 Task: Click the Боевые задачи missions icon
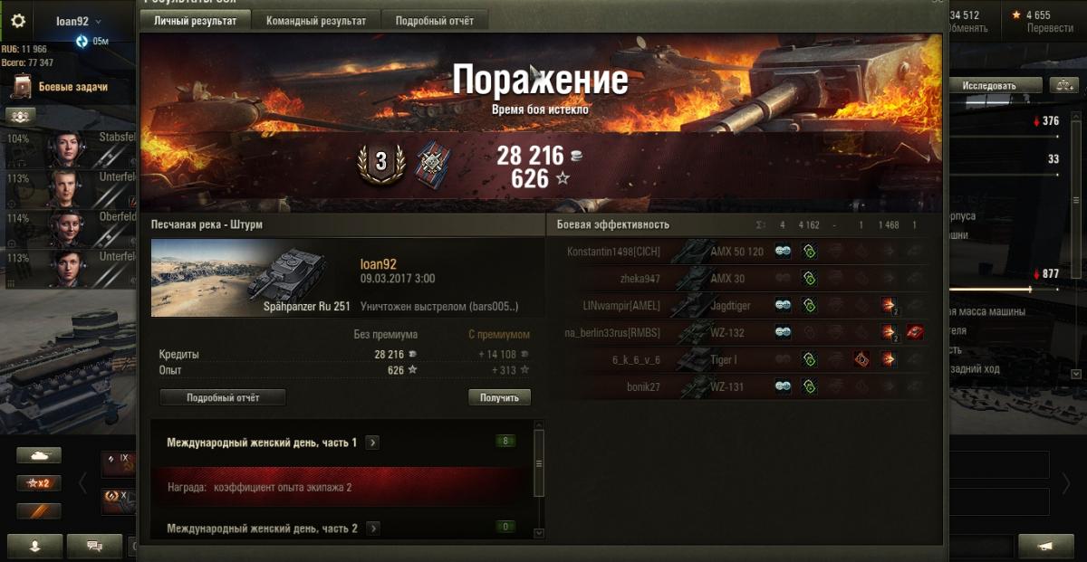(x=22, y=88)
